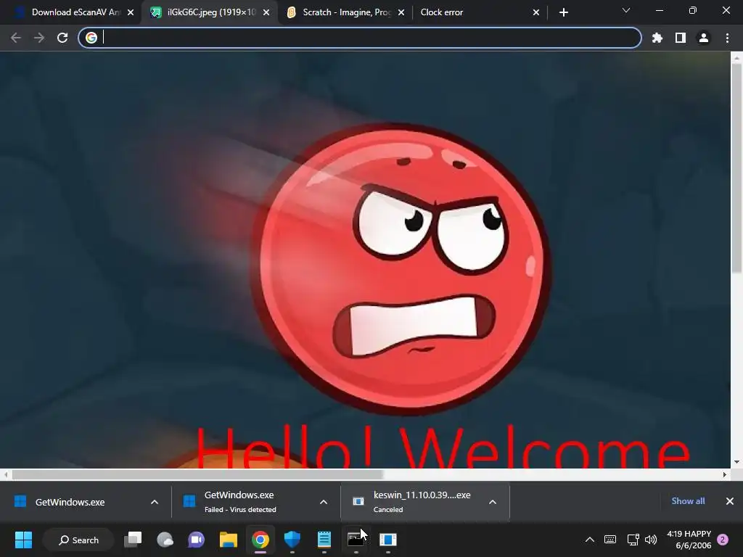Open the Windows Start menu

point(23,540)
